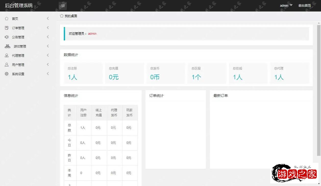This screenshot has width=321, height=186.
Task: Expand the 订单管理 menu chevron
Action: pos(48,28)
